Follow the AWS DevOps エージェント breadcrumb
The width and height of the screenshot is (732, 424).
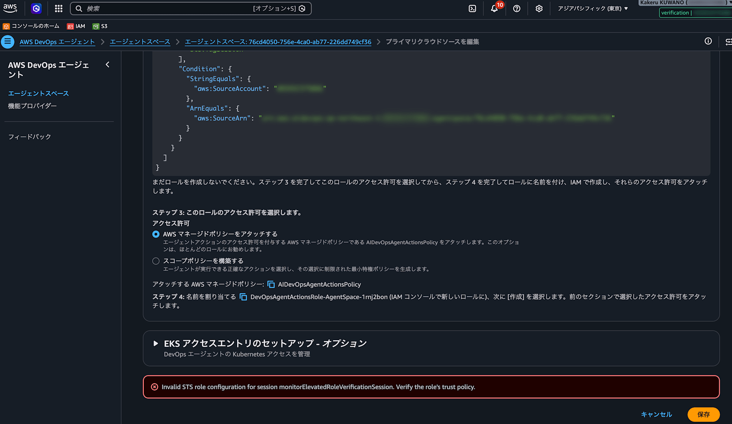57,42
